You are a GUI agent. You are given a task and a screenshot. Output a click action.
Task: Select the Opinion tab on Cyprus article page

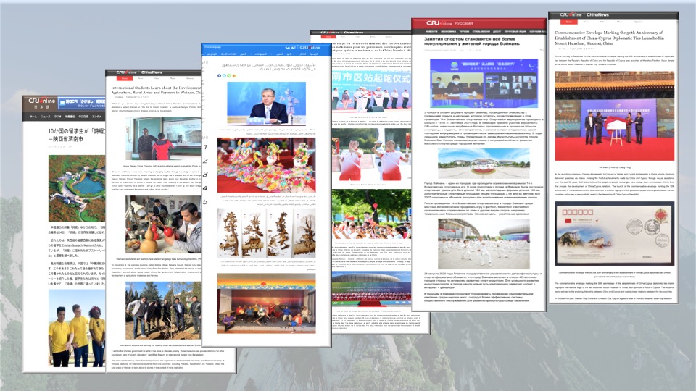(637, 21)
